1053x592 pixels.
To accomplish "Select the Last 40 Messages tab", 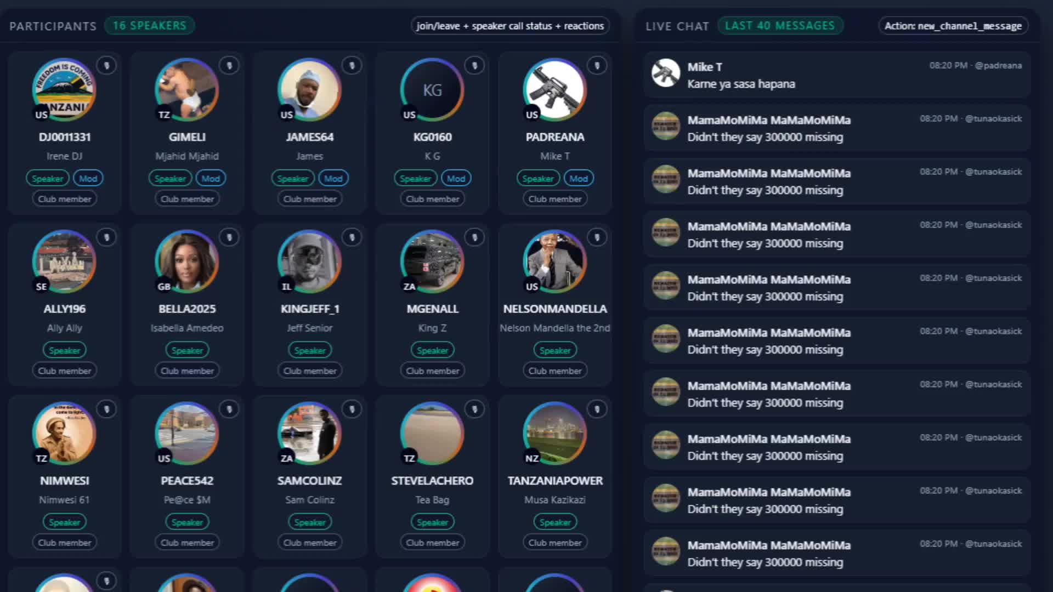I will point(780,26).
